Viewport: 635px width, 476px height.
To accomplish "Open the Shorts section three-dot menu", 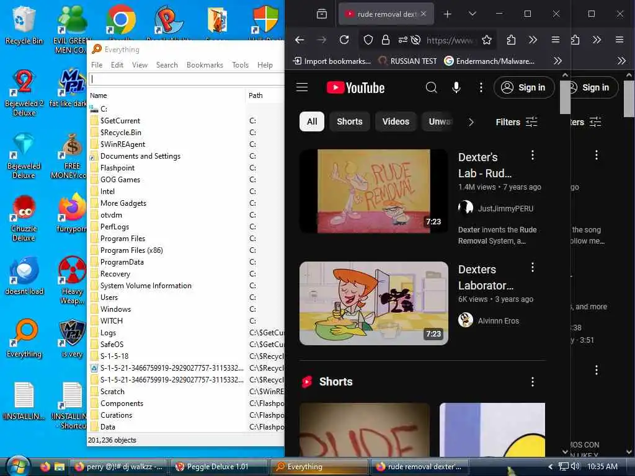I will tap(533, 381).
